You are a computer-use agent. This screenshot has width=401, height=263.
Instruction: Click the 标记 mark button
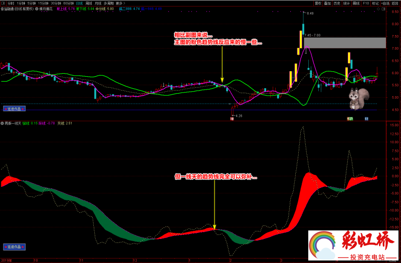click(375, 4)
